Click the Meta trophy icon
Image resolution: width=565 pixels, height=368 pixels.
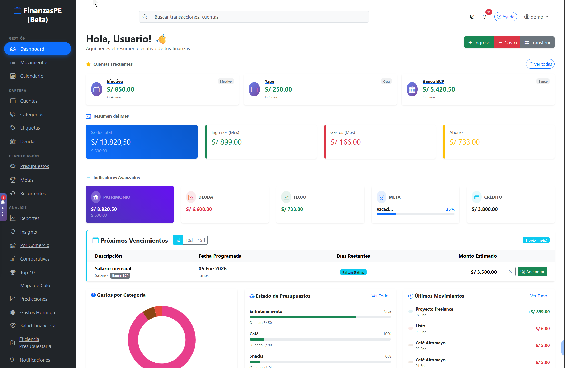[381, 197]
